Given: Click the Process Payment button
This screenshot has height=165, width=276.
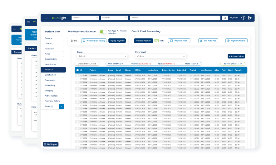Looking at the screenshot, I should (x=144, y=41).
